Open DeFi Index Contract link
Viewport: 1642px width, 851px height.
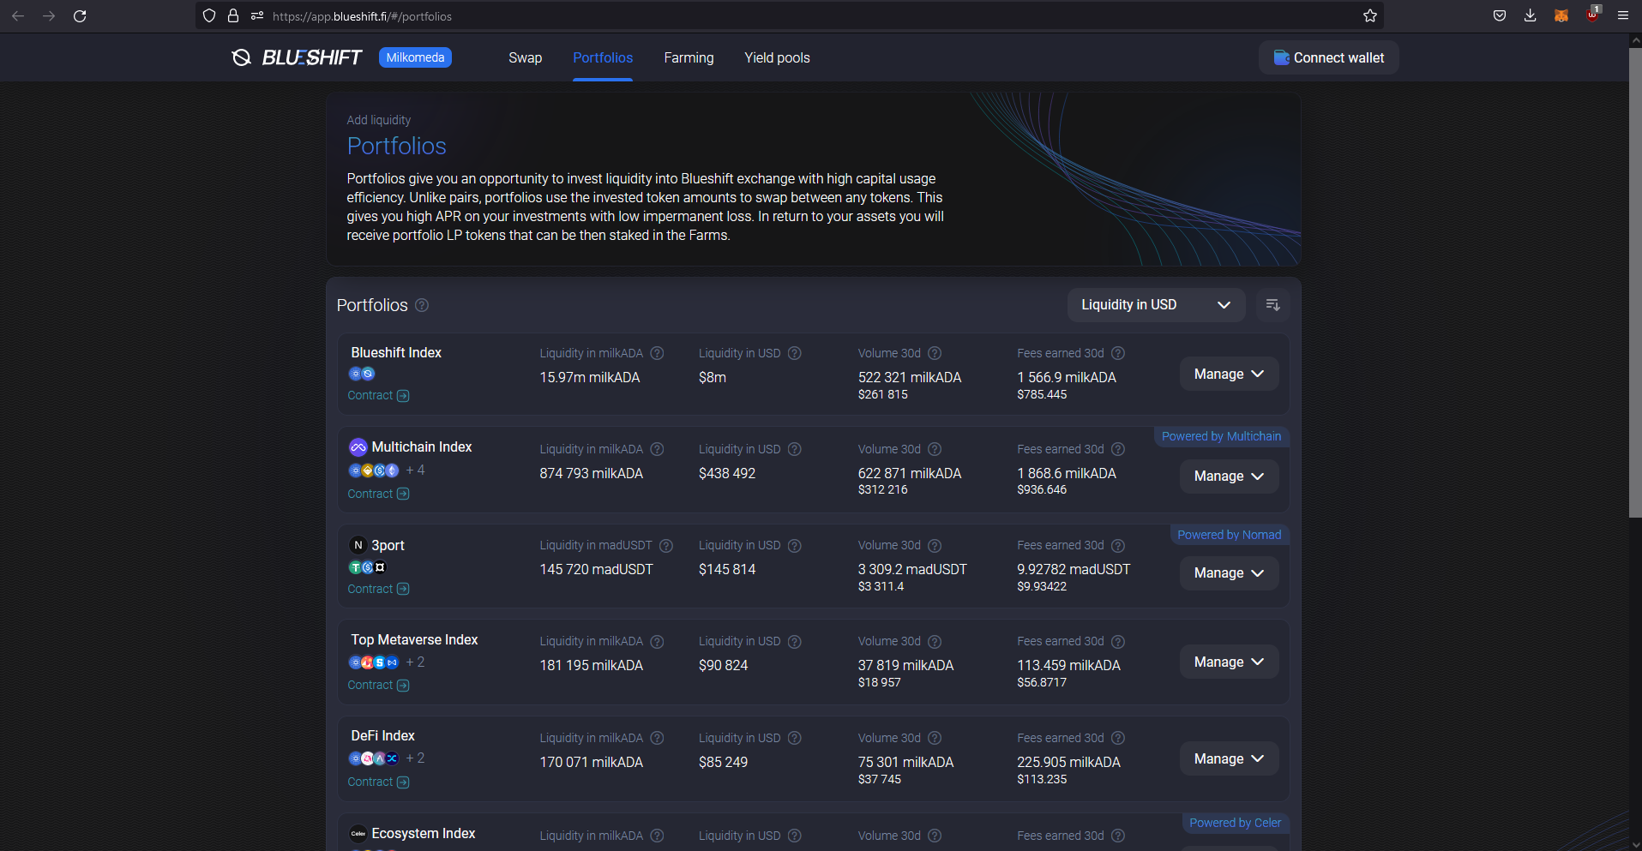pos(378,782)
